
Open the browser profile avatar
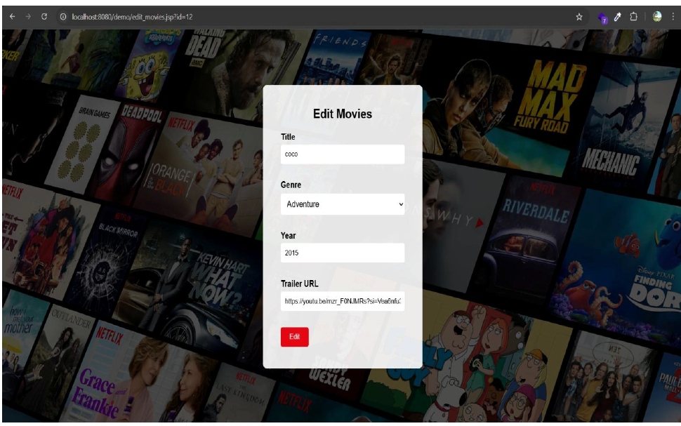[x=657, y=17]
